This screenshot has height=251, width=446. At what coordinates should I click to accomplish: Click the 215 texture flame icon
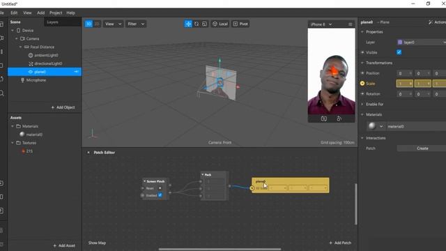pos(23,151)
